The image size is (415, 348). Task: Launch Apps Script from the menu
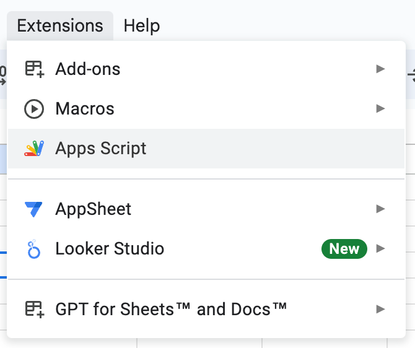[x=101, y=149]
